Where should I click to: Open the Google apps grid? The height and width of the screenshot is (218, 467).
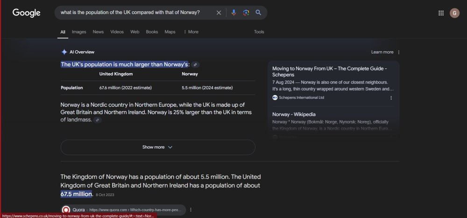click(x=441, y=13)
